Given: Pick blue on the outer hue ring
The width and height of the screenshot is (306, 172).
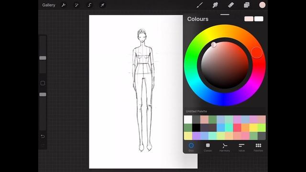Looking at the screenshot, I should coord(224,99).
